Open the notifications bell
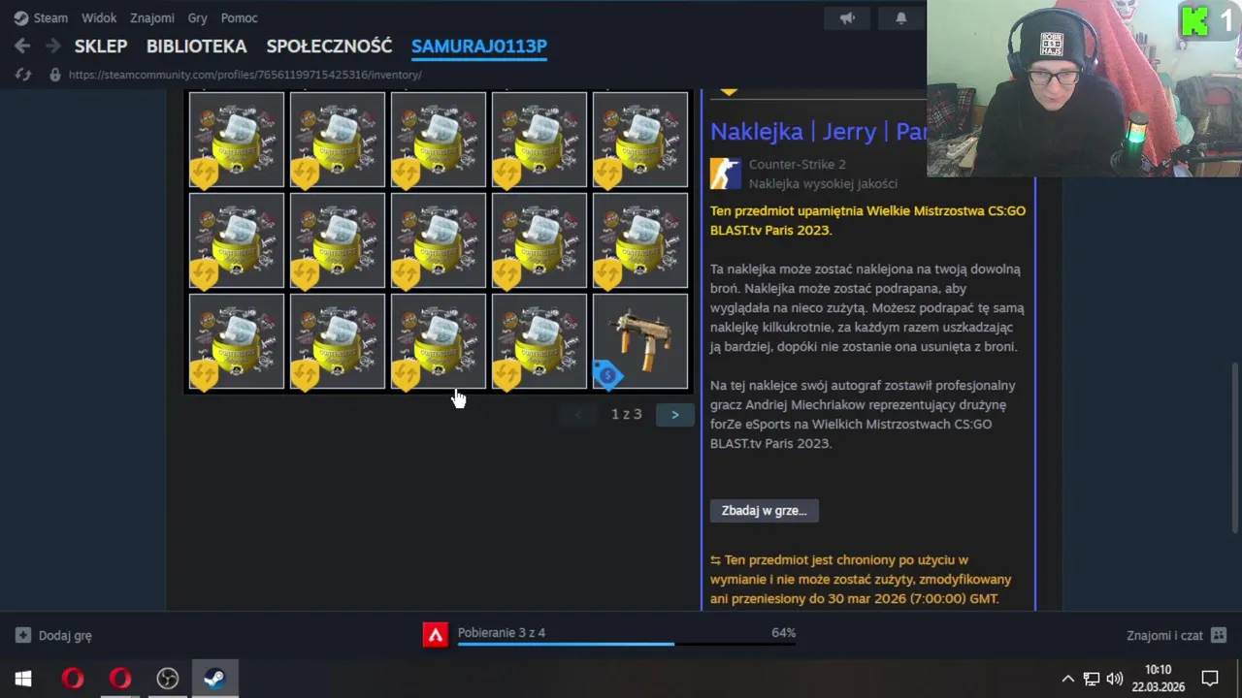Image resolution: width=1242 pixels, height=698 pixels. (x=900, y=17)
